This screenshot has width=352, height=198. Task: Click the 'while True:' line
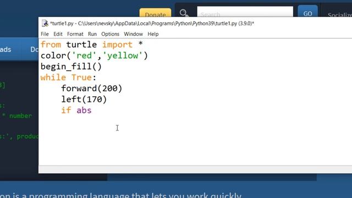[68, 78]
